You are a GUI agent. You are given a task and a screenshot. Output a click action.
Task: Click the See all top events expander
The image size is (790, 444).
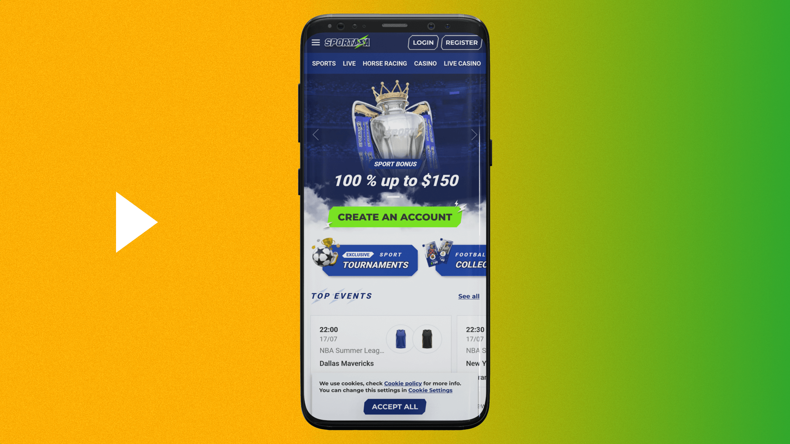[x=469, y=296]
